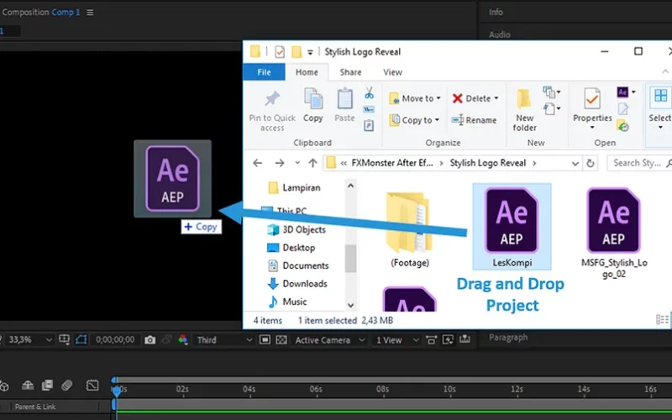
Task: Open the File tab in Explorer
Action: 264,72
